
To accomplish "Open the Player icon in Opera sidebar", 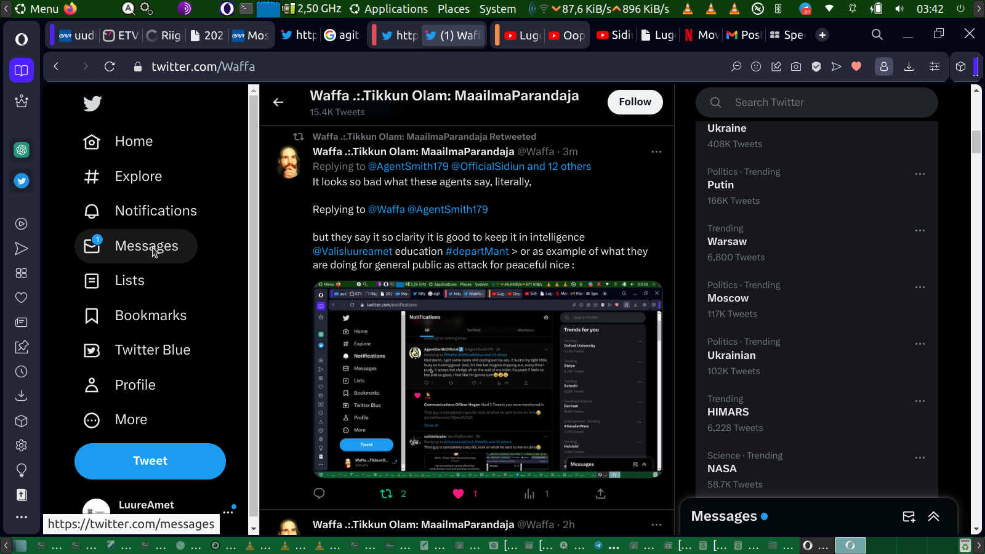I will [x=22, y=224].
